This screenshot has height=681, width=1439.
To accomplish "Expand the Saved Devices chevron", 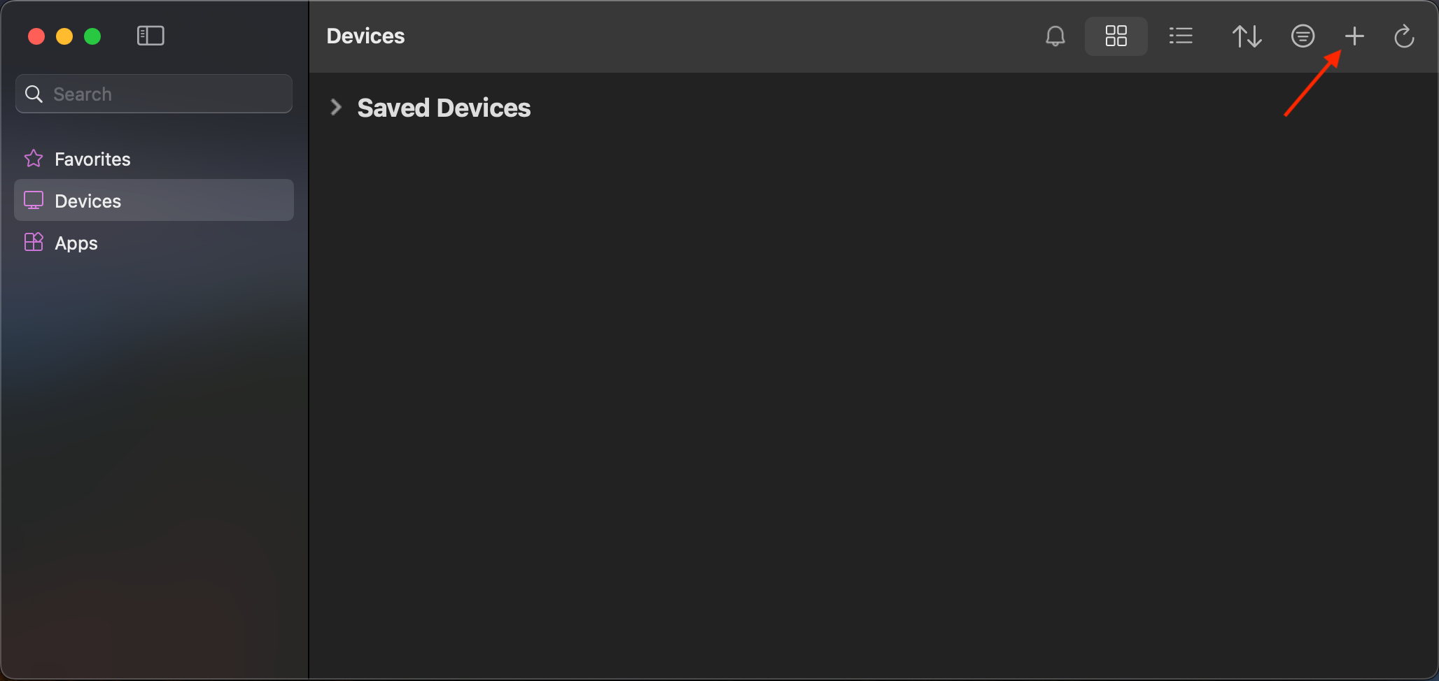I will (336, 108).
